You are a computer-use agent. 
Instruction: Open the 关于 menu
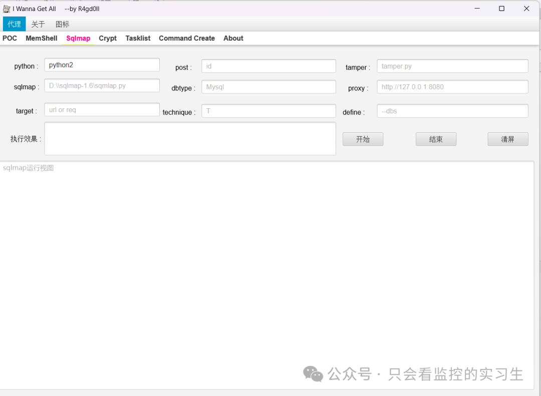pyautogui.click(x=38, y=24)
